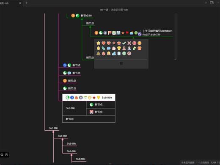Click avatar icon in the table cell

point(91,112)
